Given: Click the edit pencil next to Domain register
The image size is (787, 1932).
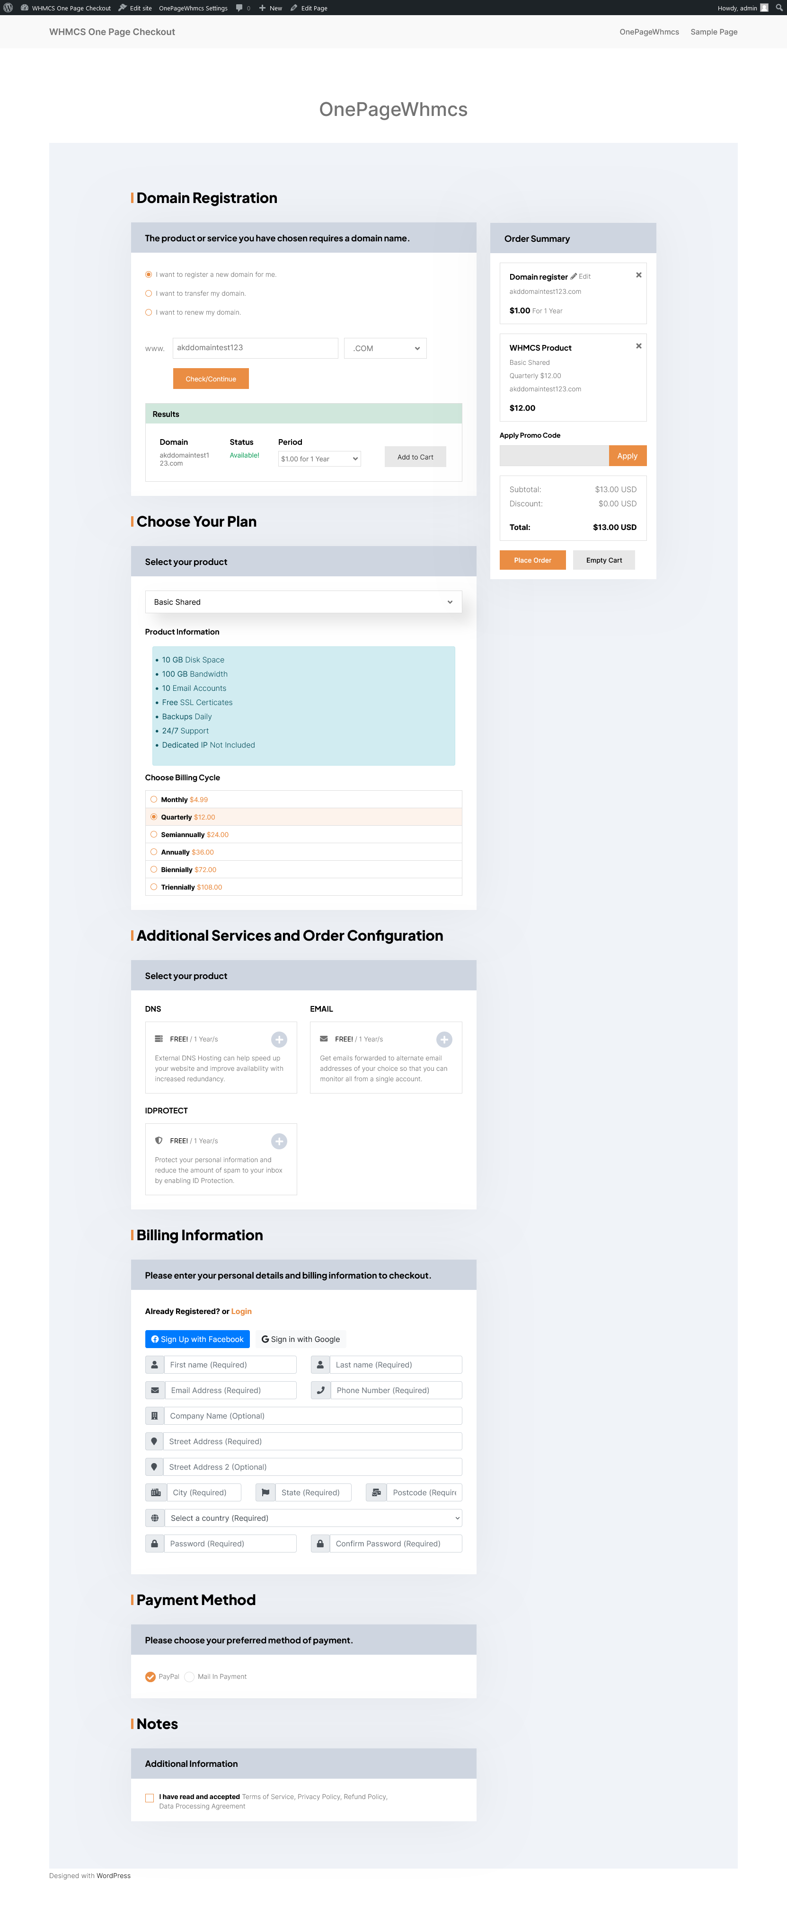Looking at the screenshot, I should (574, 277).
